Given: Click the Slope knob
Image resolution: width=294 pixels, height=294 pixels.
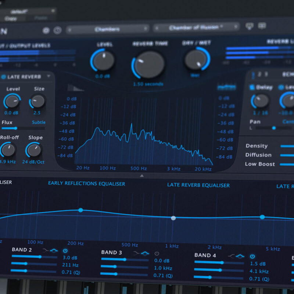Looking at the screenshot, I should (34, 150).
